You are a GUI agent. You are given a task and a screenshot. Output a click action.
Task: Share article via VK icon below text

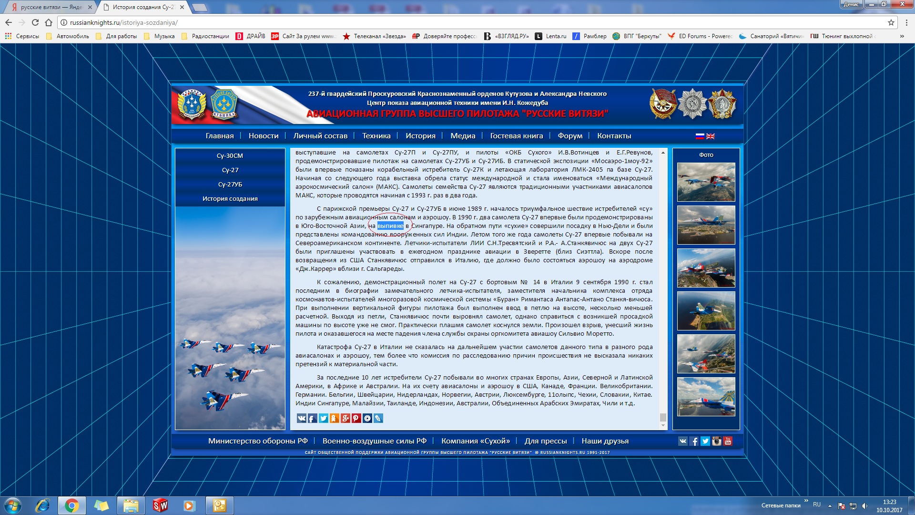pyautogui.click(x=302, y=418)
